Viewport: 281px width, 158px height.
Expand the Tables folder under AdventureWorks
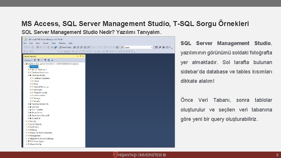click(30, 81)
